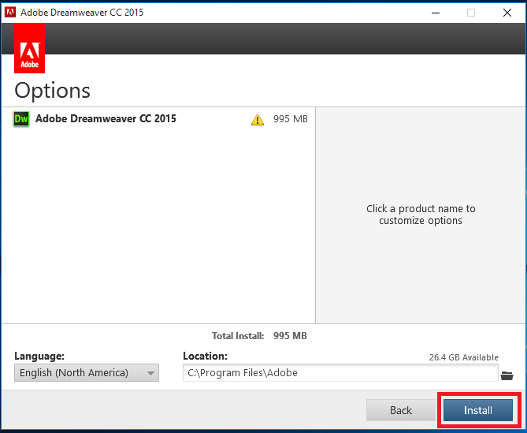Click the Install button
The width and height of the screenshot is (527, 433).
[478, 410]
